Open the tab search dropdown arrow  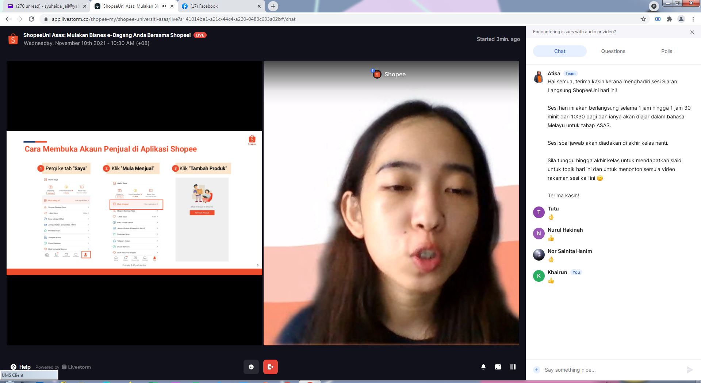(x=654, y=6)
